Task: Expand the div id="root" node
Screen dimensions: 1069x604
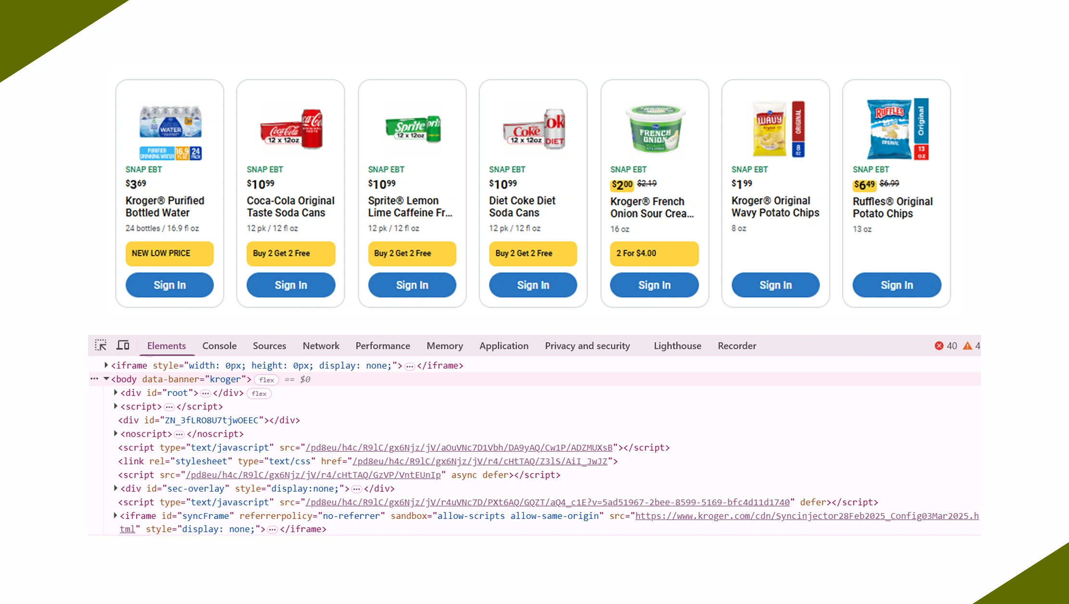Action: (x=116, y=393)
